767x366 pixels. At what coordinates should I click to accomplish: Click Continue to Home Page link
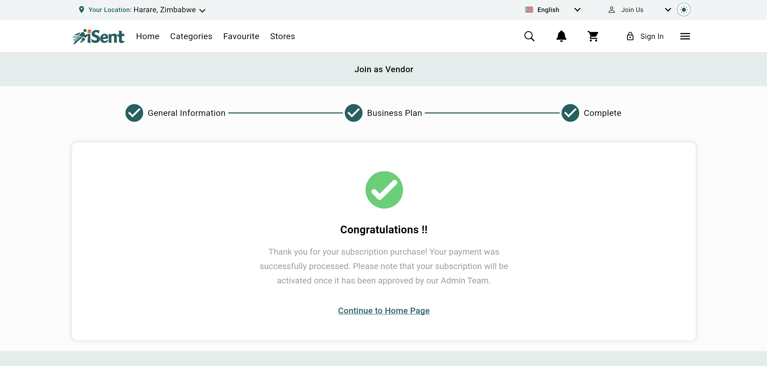383,310
